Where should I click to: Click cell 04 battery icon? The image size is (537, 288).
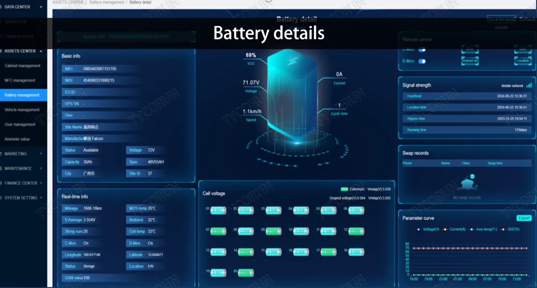pos(301,210)
